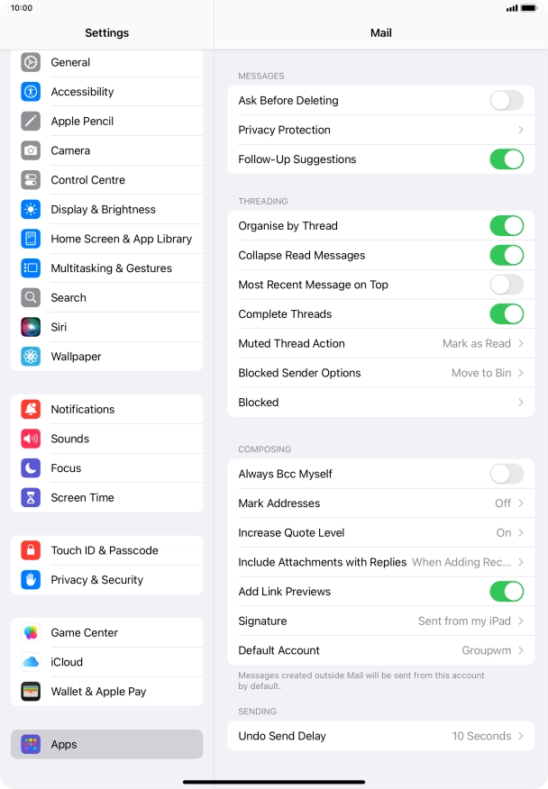Tap the Notifications bell icon

[x=31, y=409]
